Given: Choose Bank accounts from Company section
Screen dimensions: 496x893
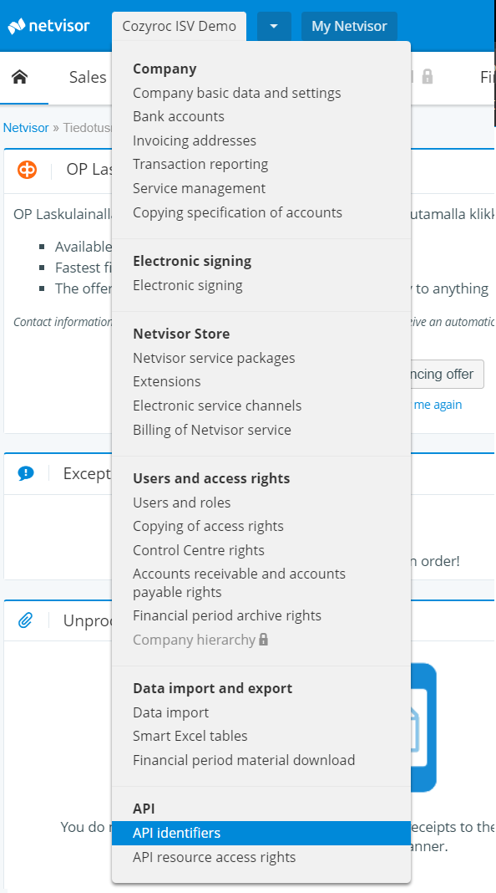Looking at the screenshot, I should pos(179,116).
